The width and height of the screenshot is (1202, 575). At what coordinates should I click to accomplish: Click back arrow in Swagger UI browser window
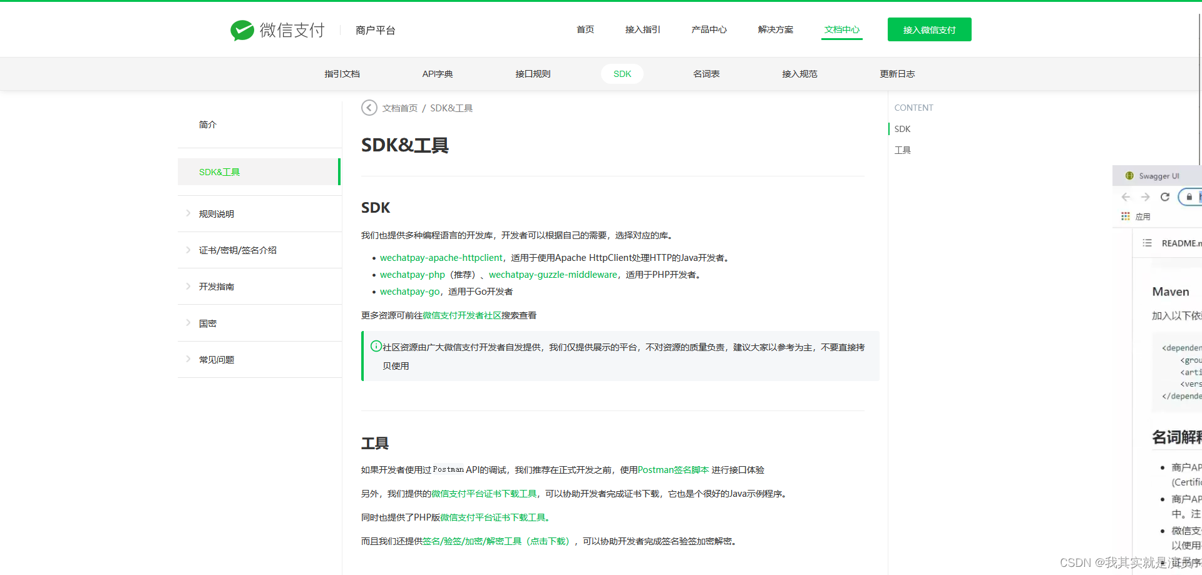pyautogui.click(x=1126, y=197)
